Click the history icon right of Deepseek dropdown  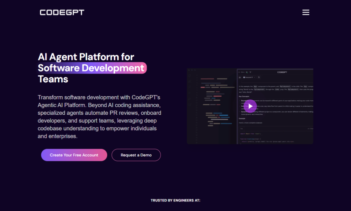(x=259, y=78)
